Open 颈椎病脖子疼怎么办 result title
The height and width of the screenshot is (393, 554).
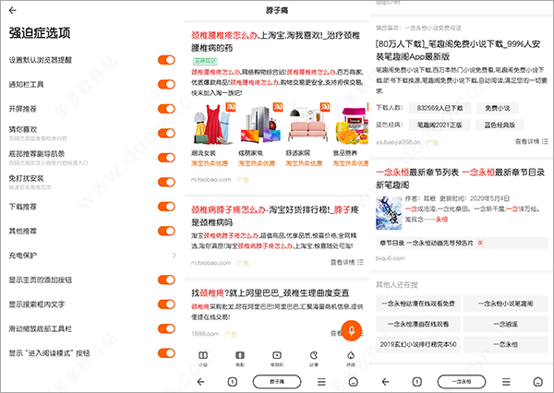tap(275, 216)
